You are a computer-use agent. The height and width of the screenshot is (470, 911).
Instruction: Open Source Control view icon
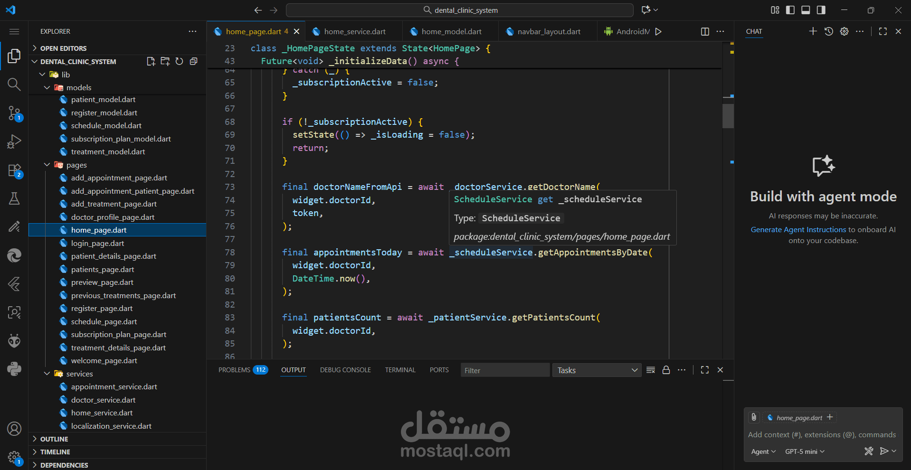tap(14, 113)
